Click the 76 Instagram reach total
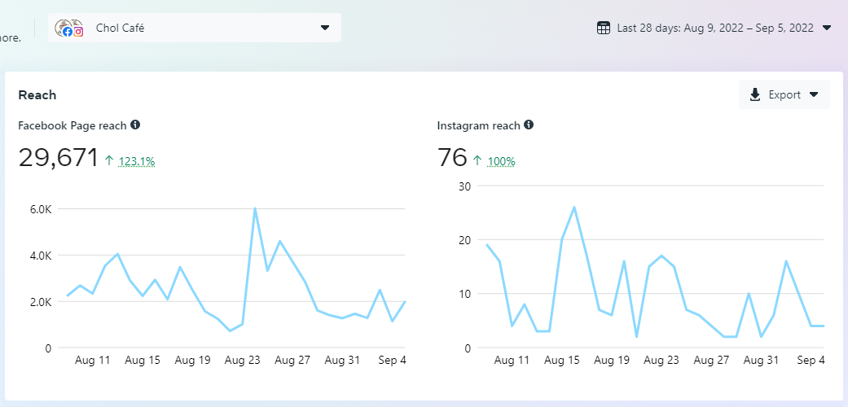 coord(452,158)
